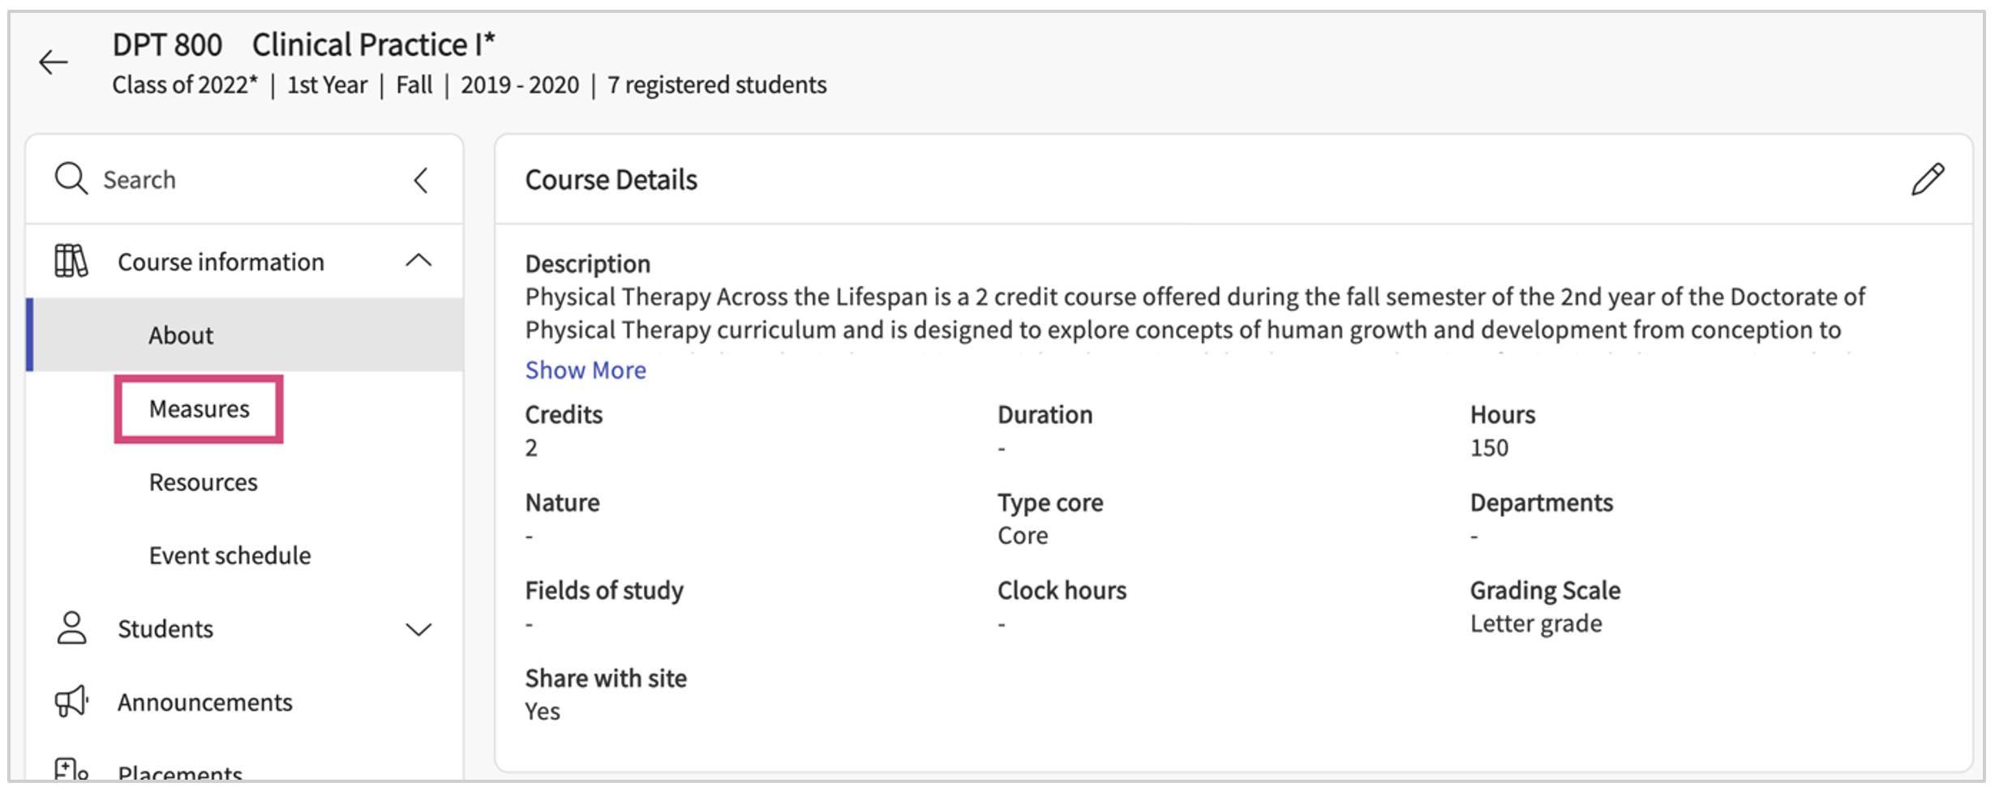Click the Course information books icon
Screen dimensions: 1995x791
71,261
